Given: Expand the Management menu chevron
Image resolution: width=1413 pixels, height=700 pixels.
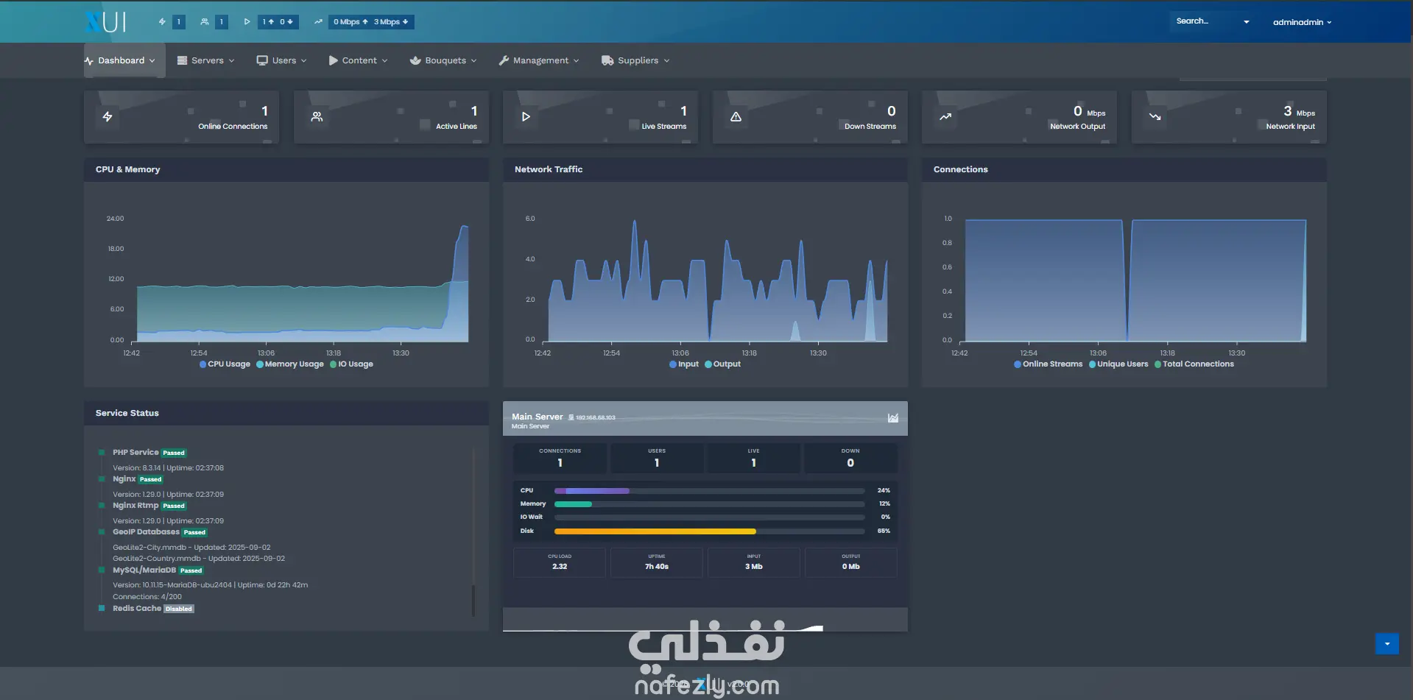Looking at the screenshot, I should pos(576,61).
